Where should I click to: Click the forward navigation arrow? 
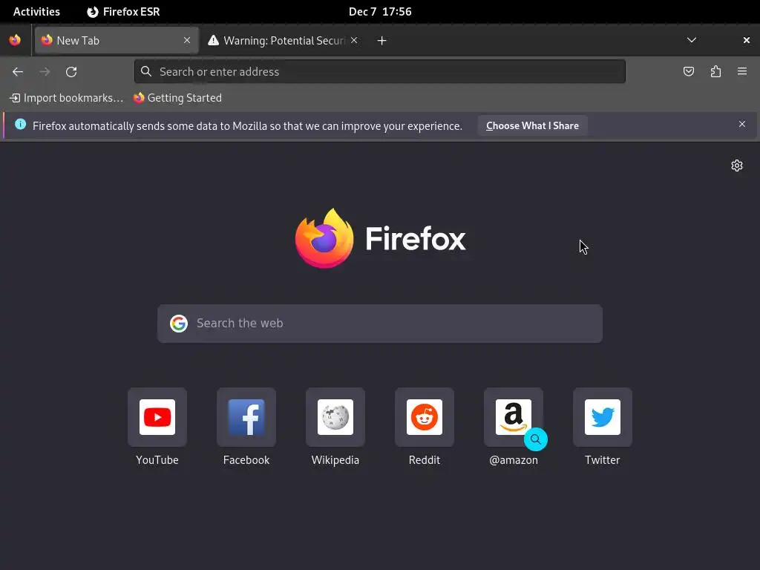pos(45,72)
